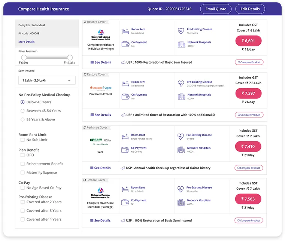Click the Room Rent bed icon in first plan
This screenshot has height=241, width=285.
point(125,31)
